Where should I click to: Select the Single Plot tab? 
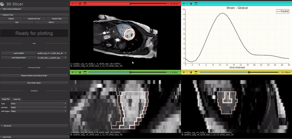click(6, 99)
